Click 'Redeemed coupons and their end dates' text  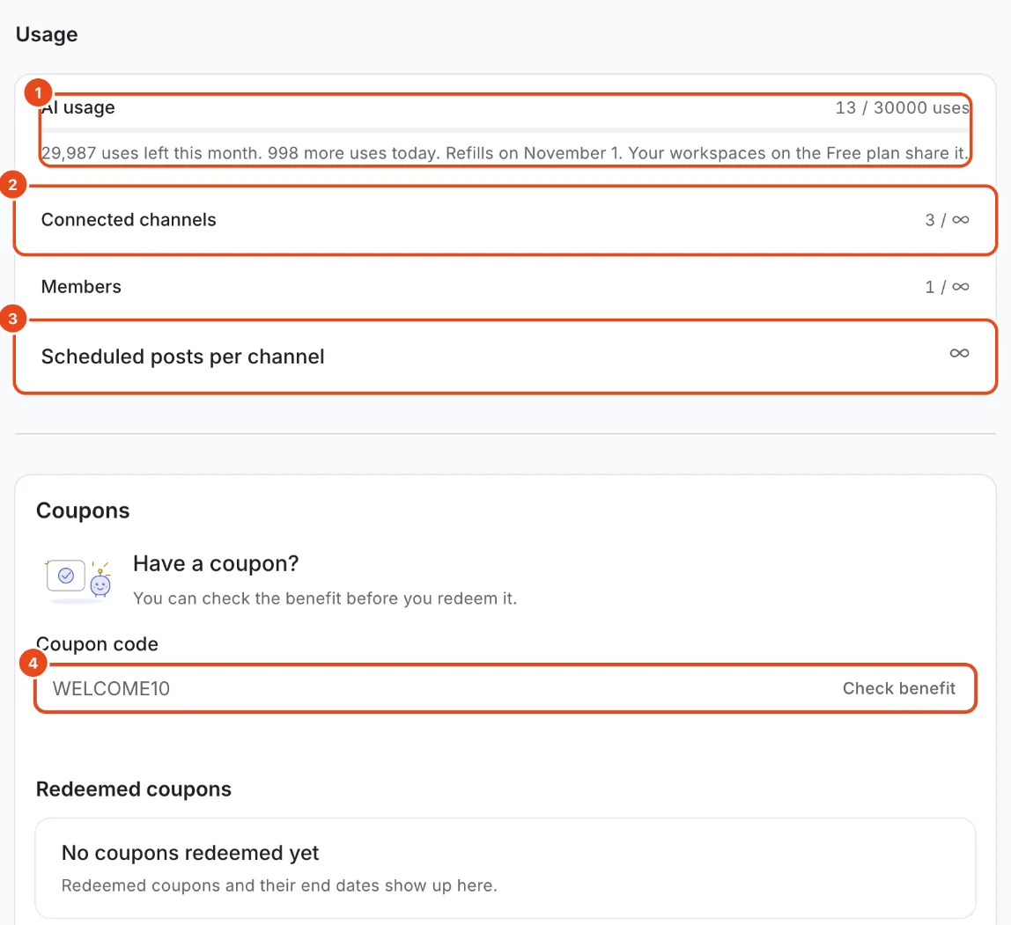(279, 885)
